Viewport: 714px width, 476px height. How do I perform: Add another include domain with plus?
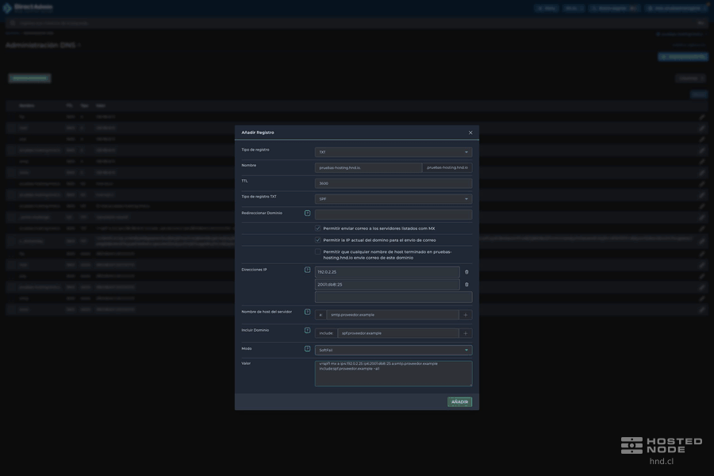(x=466, y=333)
